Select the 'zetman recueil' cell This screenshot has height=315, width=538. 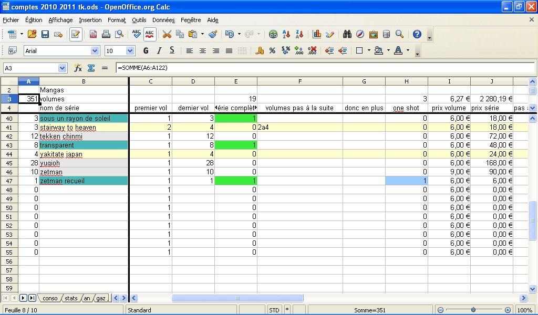pos(84,181)
